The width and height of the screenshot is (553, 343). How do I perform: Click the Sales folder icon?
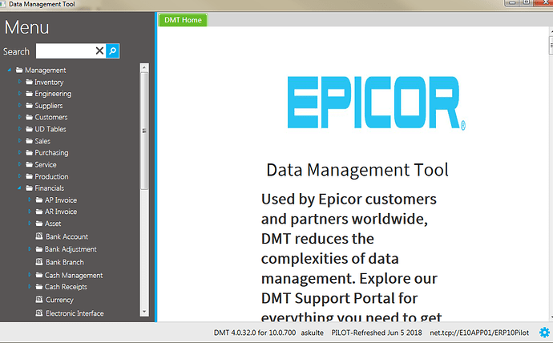30,141
